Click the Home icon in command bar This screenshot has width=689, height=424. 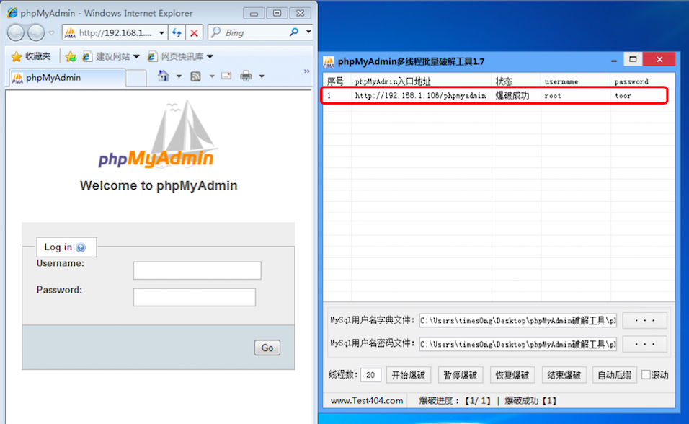click(x=164, y=76)
